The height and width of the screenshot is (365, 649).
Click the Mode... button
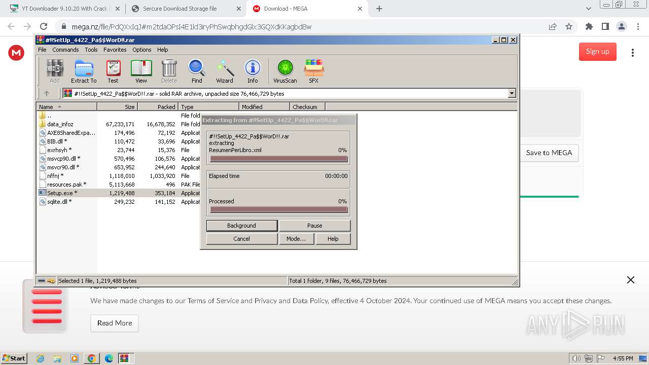296,239
